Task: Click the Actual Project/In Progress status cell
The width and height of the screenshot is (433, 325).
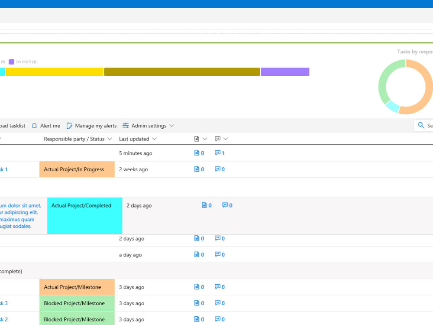Action: coord(77,169)
